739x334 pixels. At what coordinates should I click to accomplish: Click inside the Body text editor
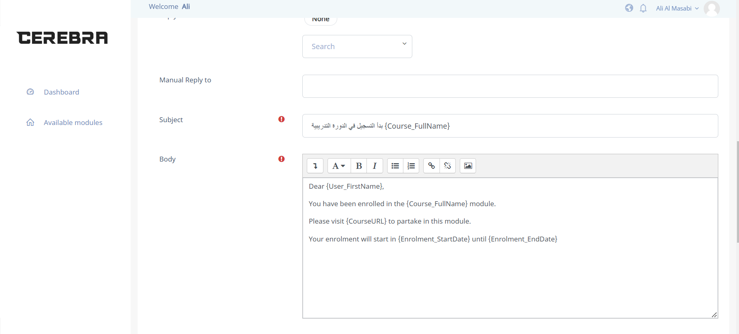(510, 248)
